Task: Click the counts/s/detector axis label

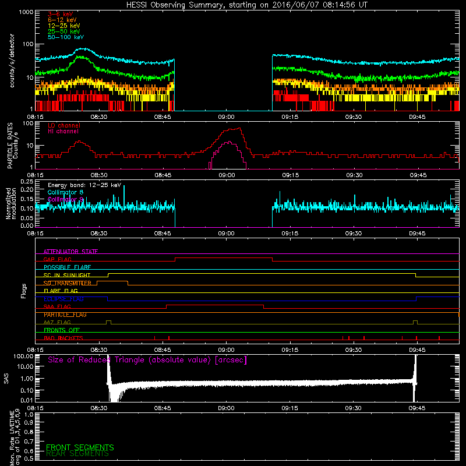Action: (x=12, y=61)
